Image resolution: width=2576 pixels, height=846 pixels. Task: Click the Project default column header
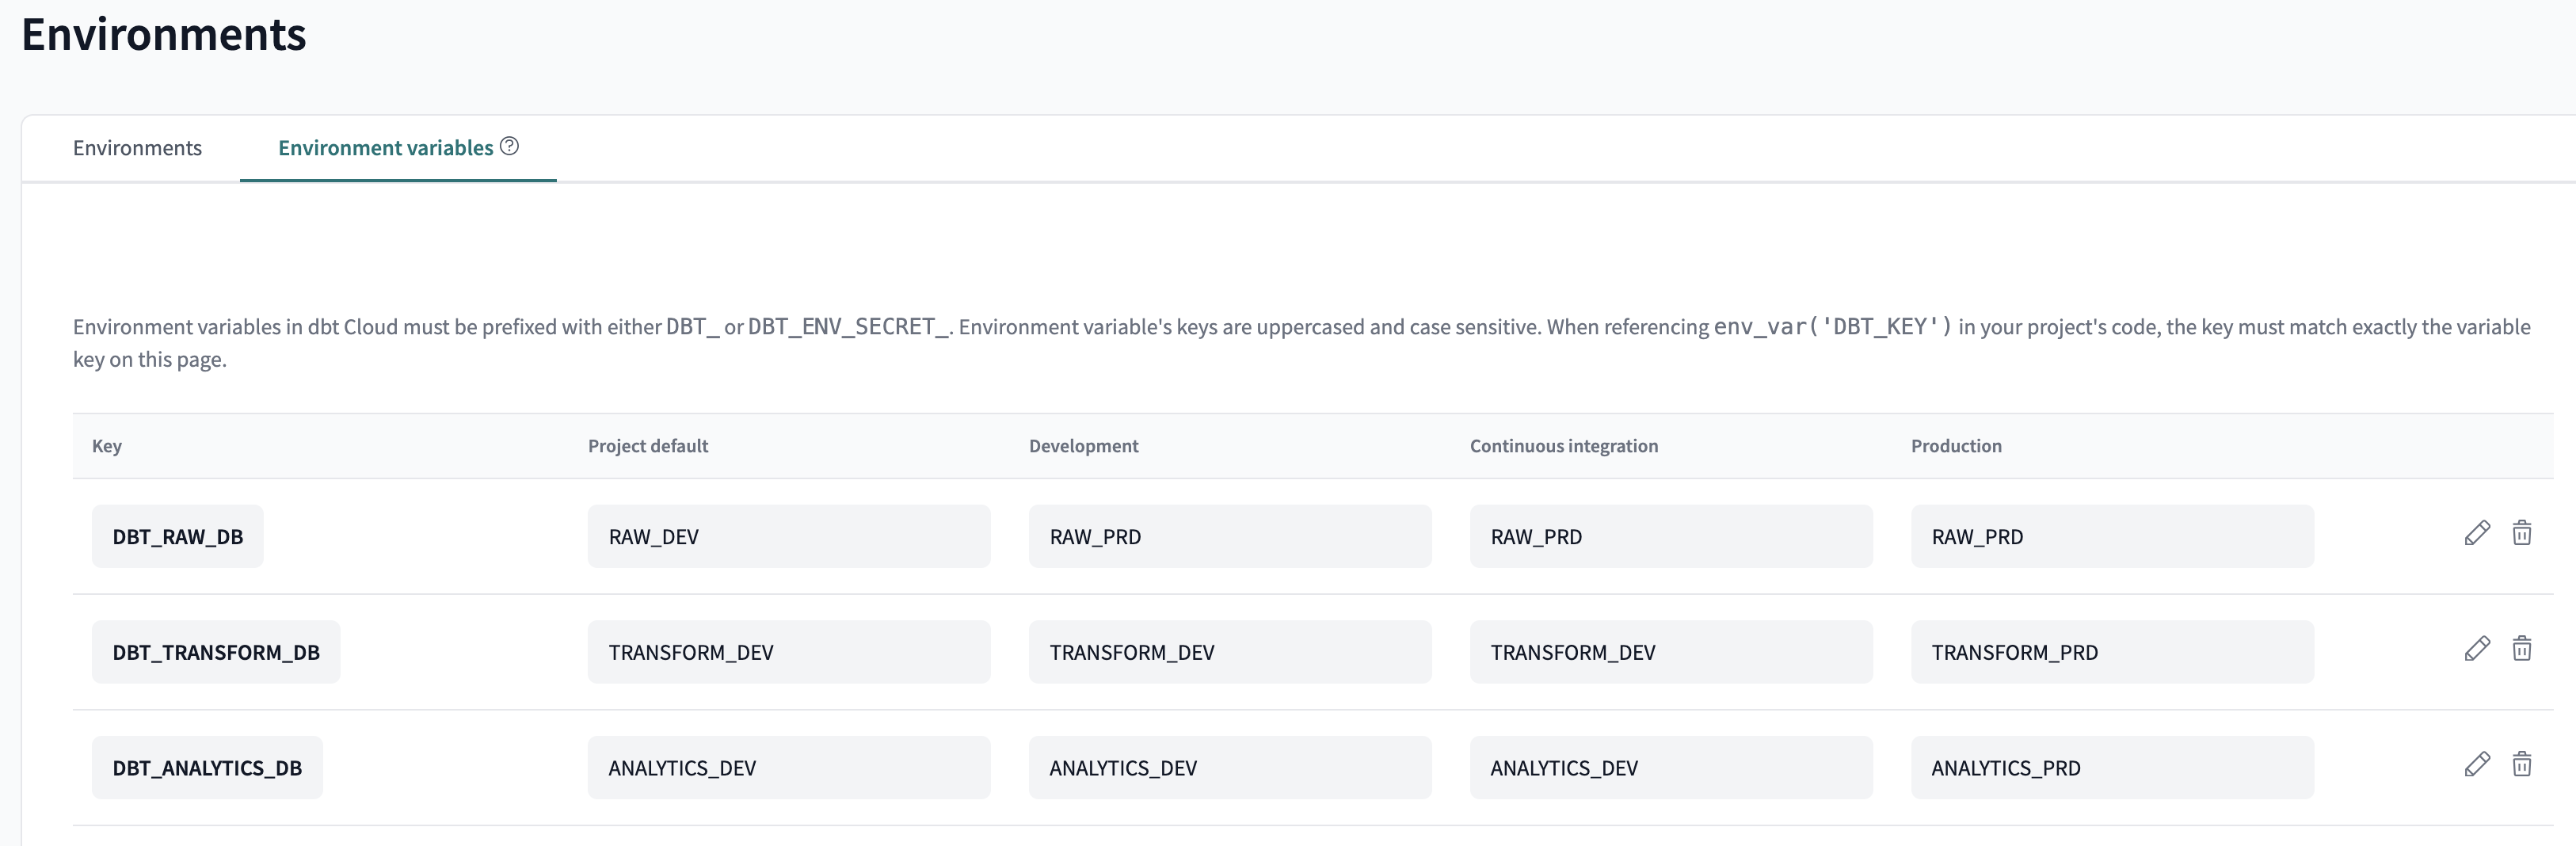pos(648,446)
